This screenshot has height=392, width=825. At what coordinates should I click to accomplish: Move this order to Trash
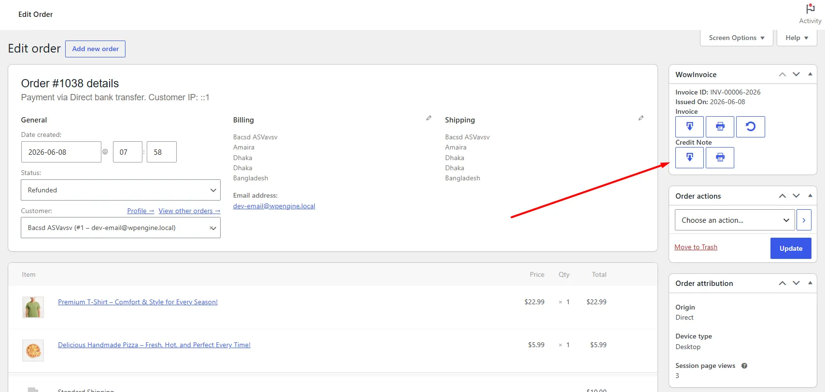tap(696, 247)
